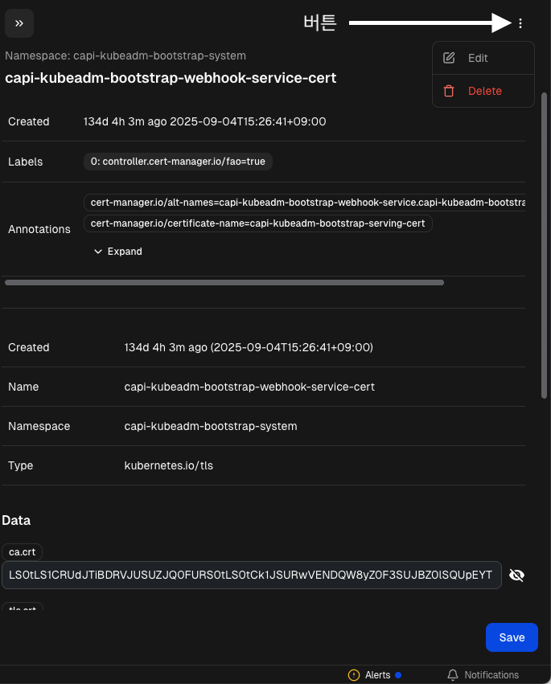This screenshot has height=684, width=551.
Task: Click the controller.cert-manager.io/fao=true label chip
Action: (x=178, y=162)
